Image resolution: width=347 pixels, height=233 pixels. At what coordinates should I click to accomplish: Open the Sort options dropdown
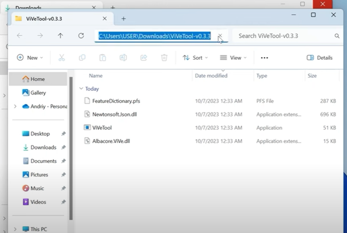coord(195,57)
